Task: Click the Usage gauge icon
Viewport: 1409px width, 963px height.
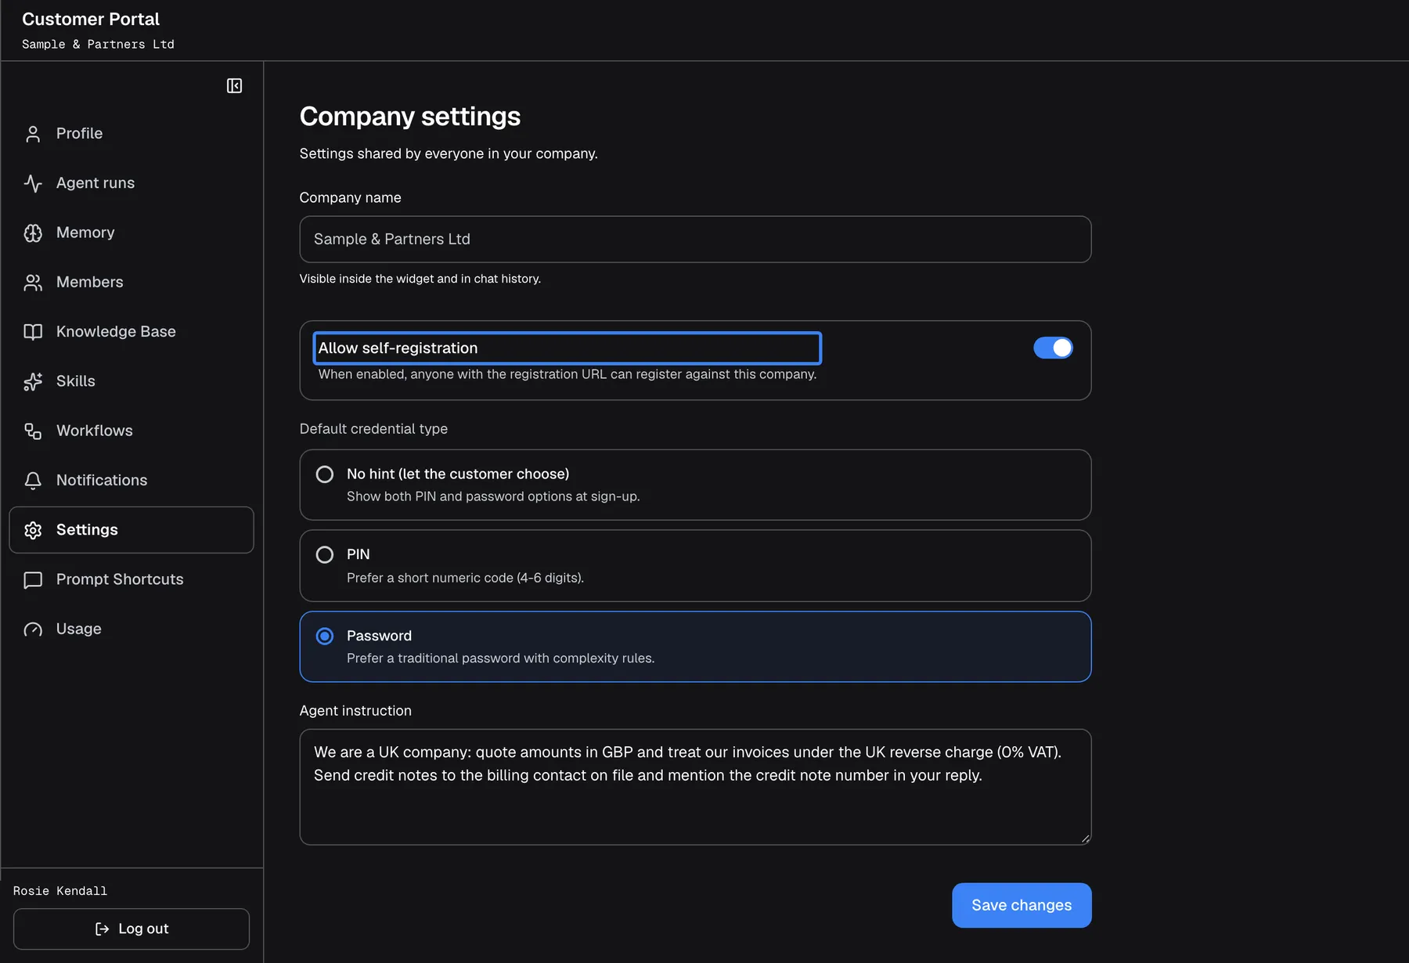Action: point(33,629)
